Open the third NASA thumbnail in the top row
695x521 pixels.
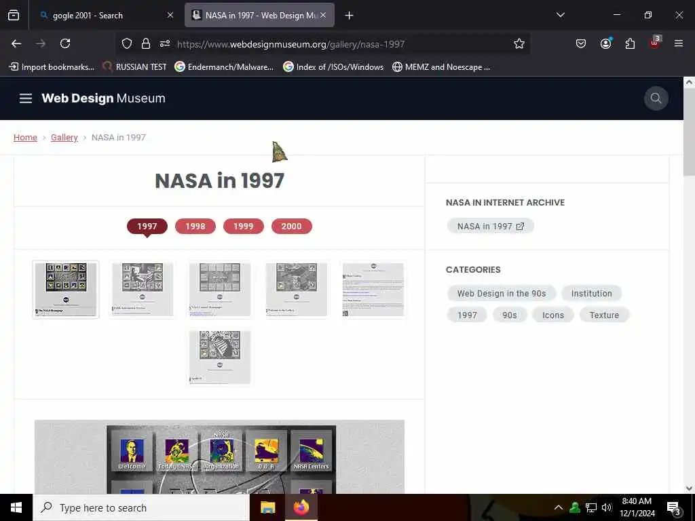[220, 289]
